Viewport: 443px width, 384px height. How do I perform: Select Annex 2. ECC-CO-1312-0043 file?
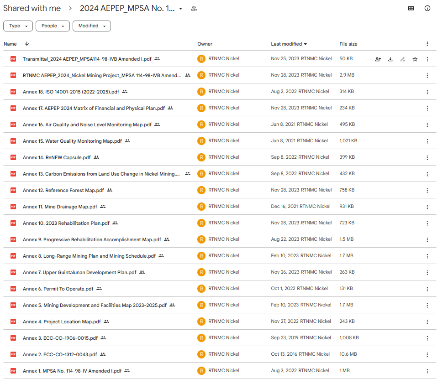[60, 354]
